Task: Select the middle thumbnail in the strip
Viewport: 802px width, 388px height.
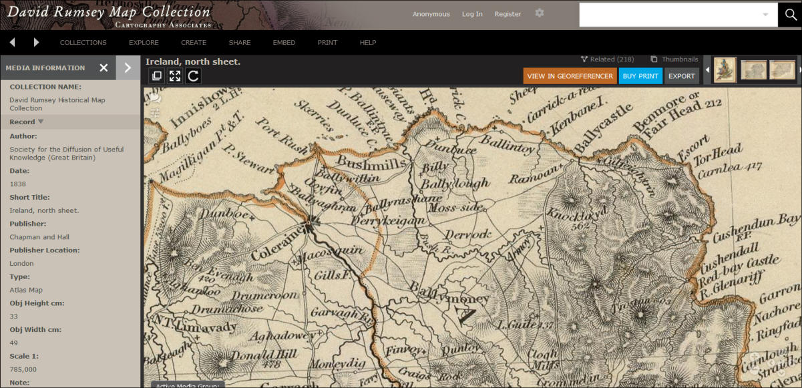Action: click(753, 69)
